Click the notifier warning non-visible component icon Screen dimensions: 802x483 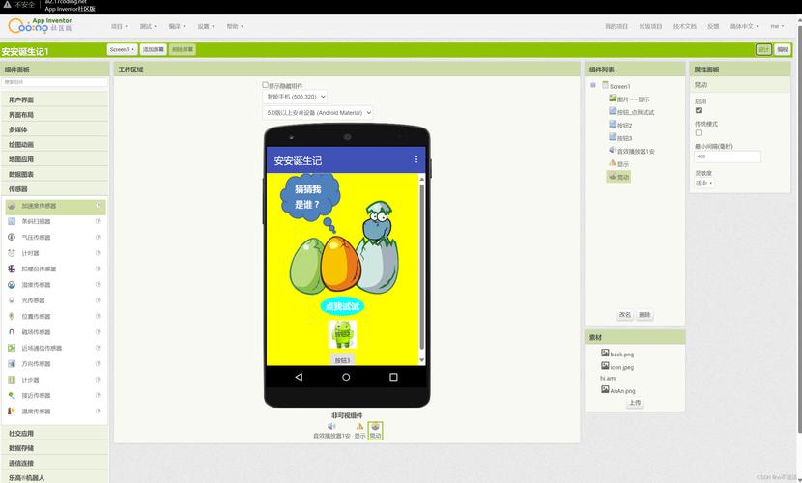point(360,426)
